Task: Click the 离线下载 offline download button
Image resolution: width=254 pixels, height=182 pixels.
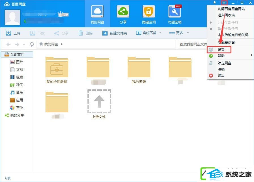Action: [146, 33]
